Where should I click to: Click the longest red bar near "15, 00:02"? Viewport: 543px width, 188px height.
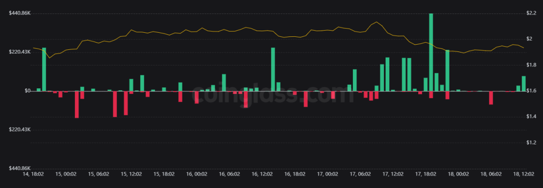click(x=76, y=104)
